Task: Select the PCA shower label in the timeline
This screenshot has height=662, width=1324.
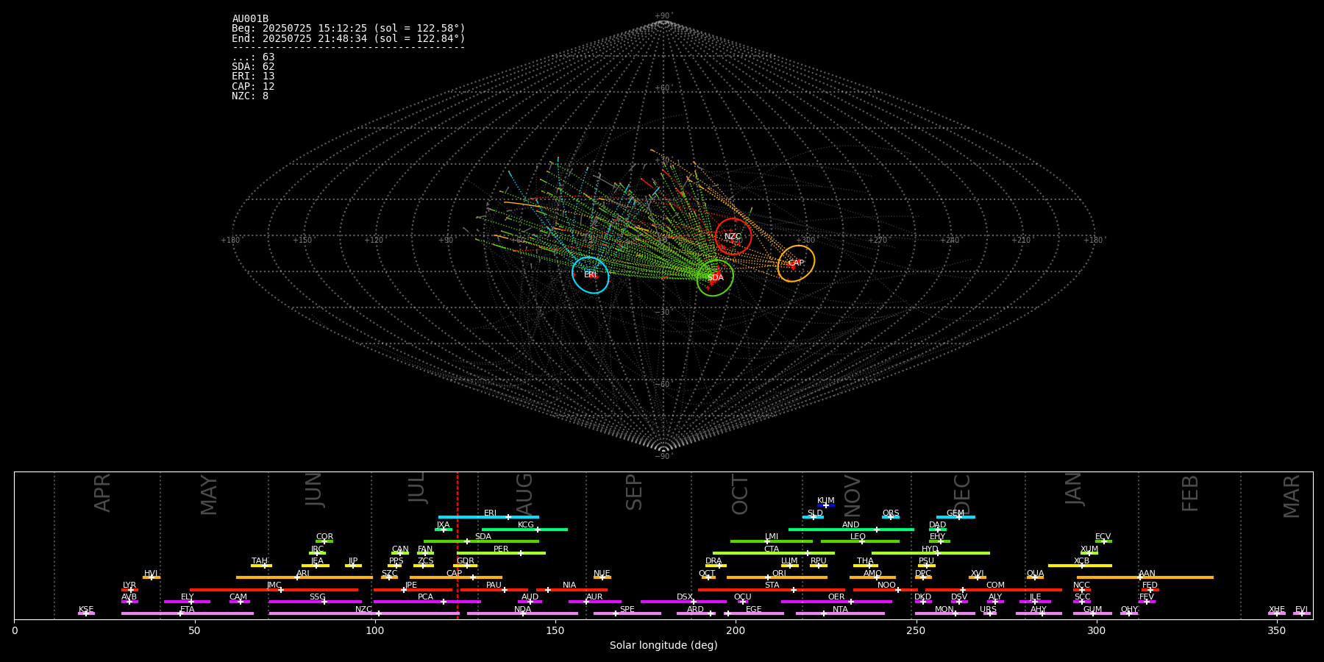Action: 426,597
